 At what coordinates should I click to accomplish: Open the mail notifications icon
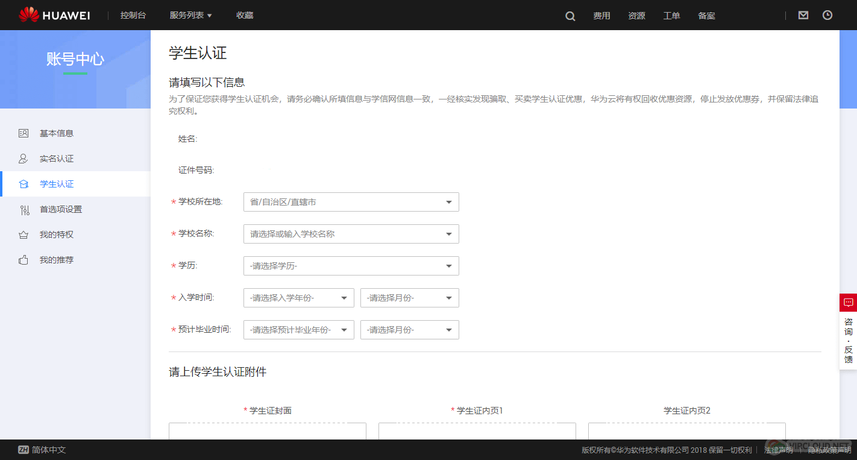(803, 14)
